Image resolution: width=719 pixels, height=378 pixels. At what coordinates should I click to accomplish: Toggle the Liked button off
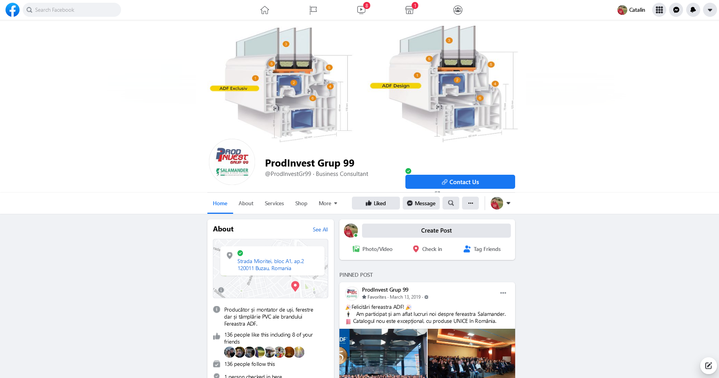376,203
